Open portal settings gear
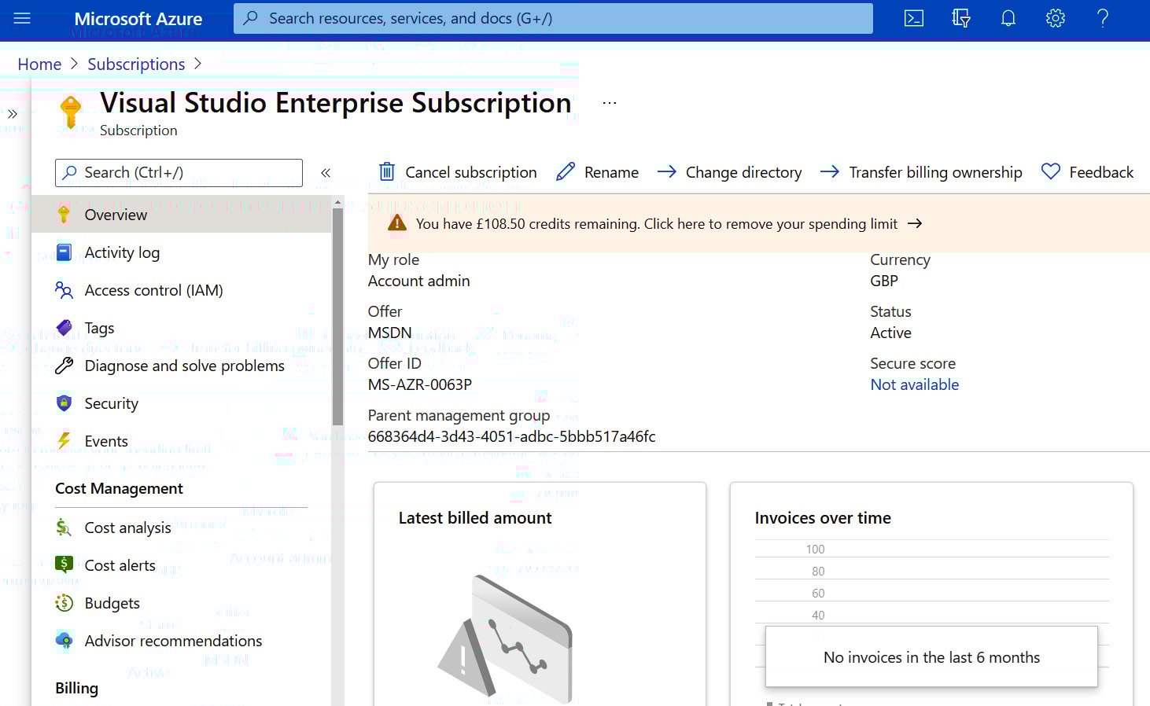 click(1056, 18)
